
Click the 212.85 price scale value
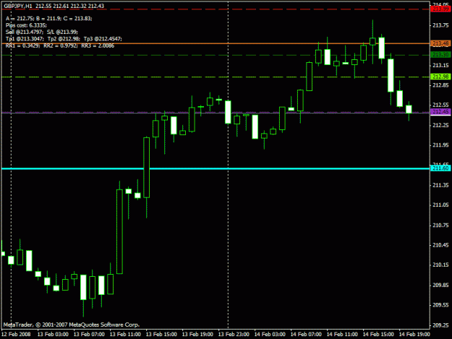(x=440, y=85)
